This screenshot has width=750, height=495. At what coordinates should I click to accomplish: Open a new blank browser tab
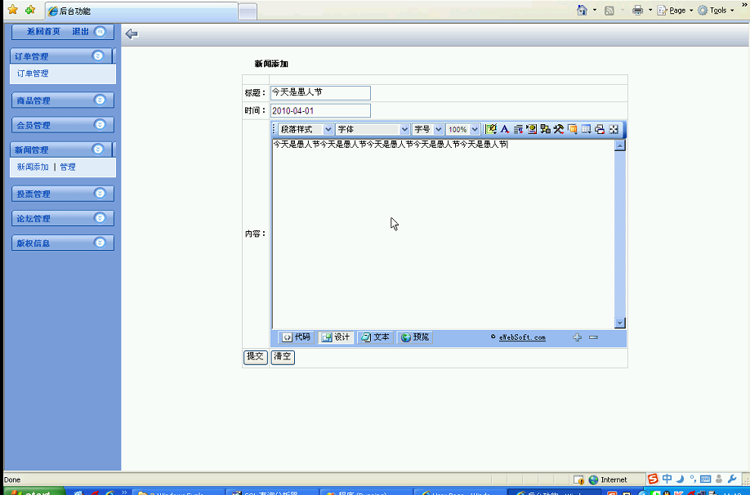pyautogui.click(x=248, y=11)
